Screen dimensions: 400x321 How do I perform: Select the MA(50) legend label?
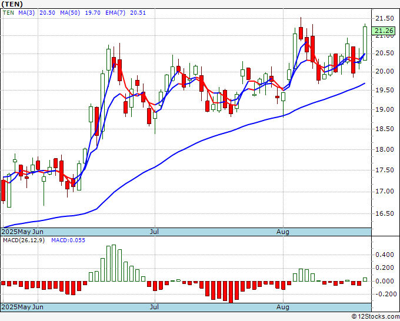tap(70, 13)
